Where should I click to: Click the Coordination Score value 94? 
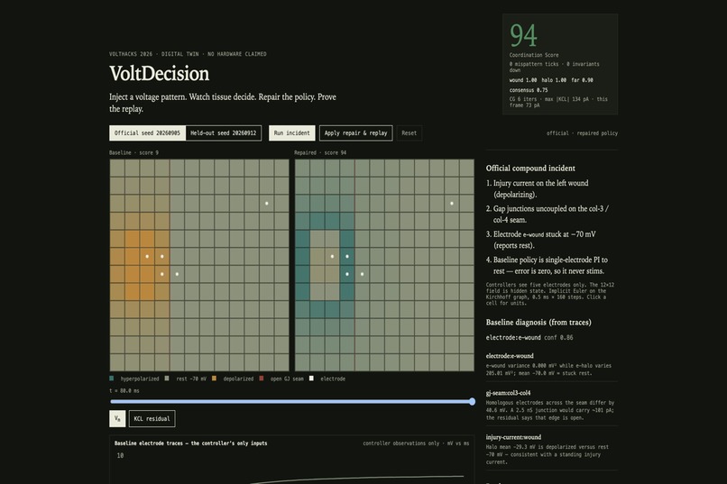click(523, 36)
